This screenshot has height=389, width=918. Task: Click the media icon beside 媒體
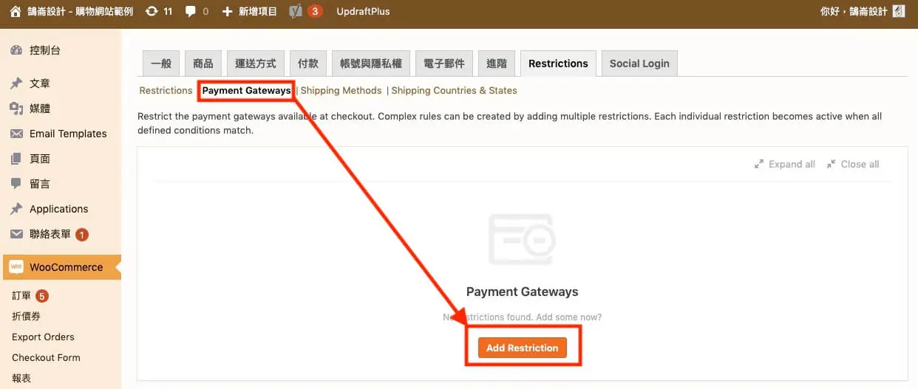pos(16,109)
